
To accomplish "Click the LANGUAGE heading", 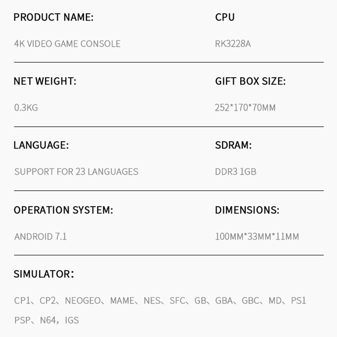I will click(x=41, y=145).
